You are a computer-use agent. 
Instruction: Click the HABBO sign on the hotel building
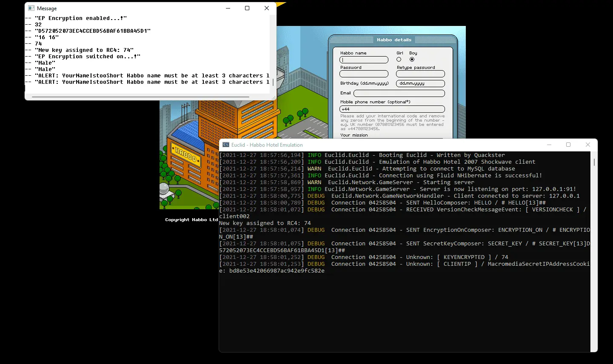(185, 155)
